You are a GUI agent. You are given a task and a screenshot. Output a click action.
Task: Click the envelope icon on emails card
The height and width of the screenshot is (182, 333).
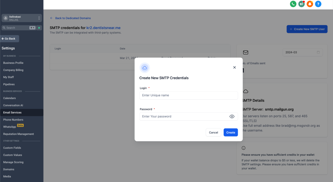coord(245,52)
